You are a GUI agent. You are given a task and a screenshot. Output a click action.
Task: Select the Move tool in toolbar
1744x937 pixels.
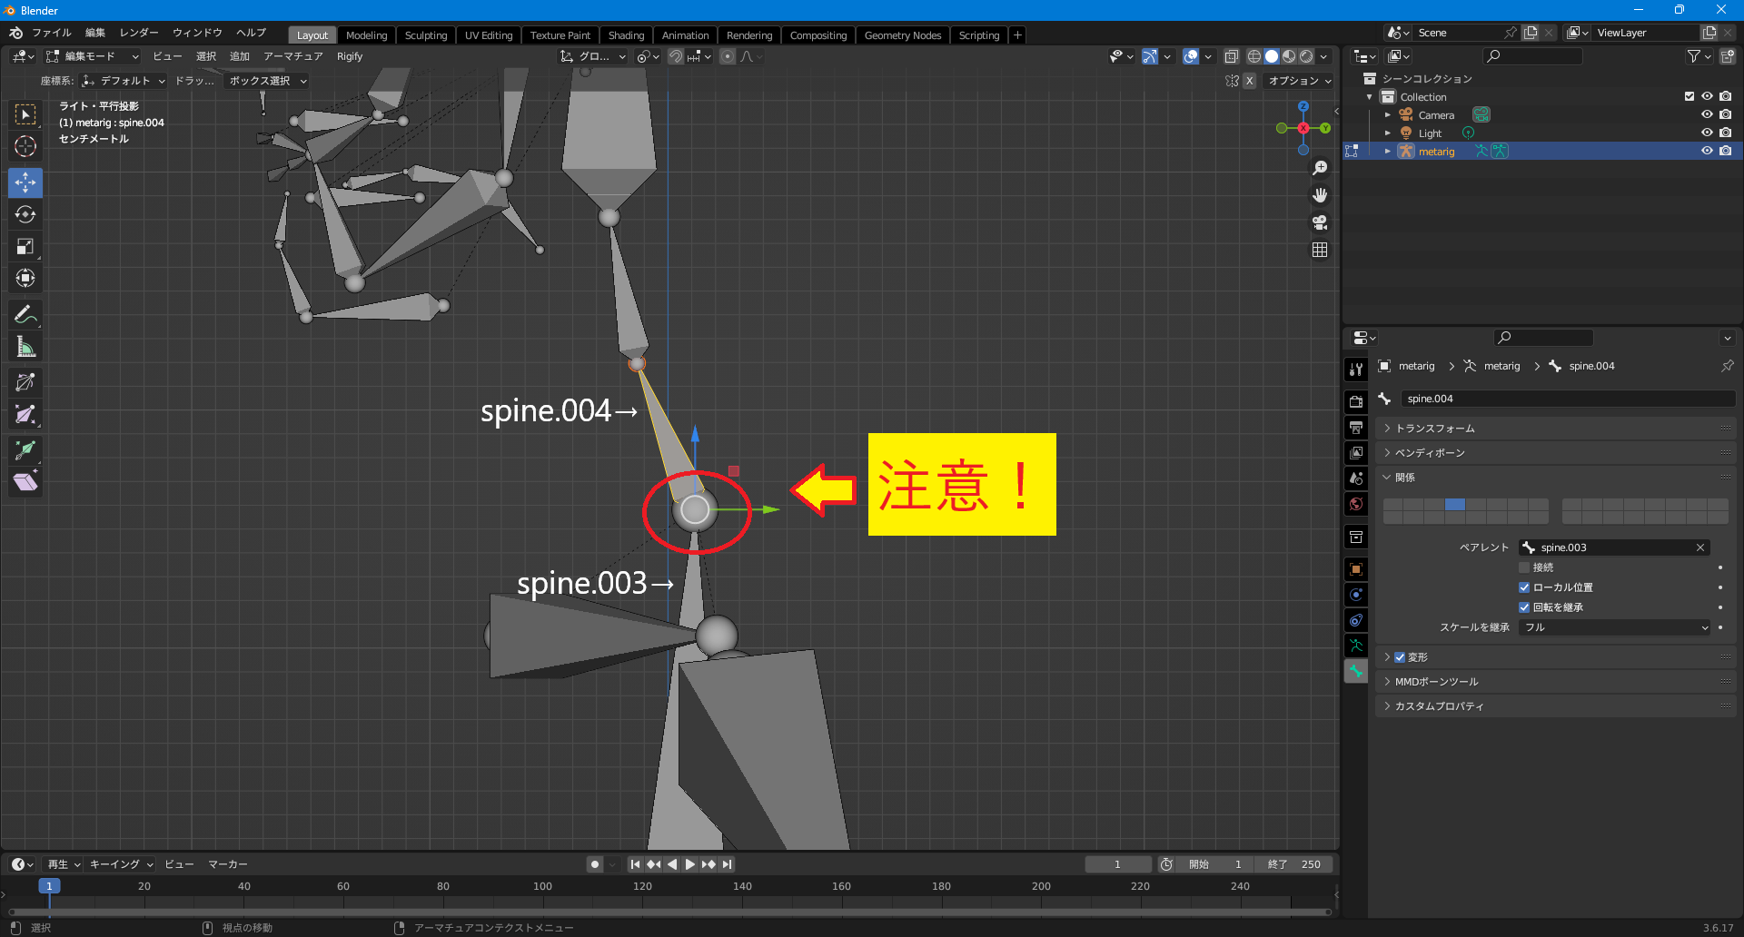(25, 182)
